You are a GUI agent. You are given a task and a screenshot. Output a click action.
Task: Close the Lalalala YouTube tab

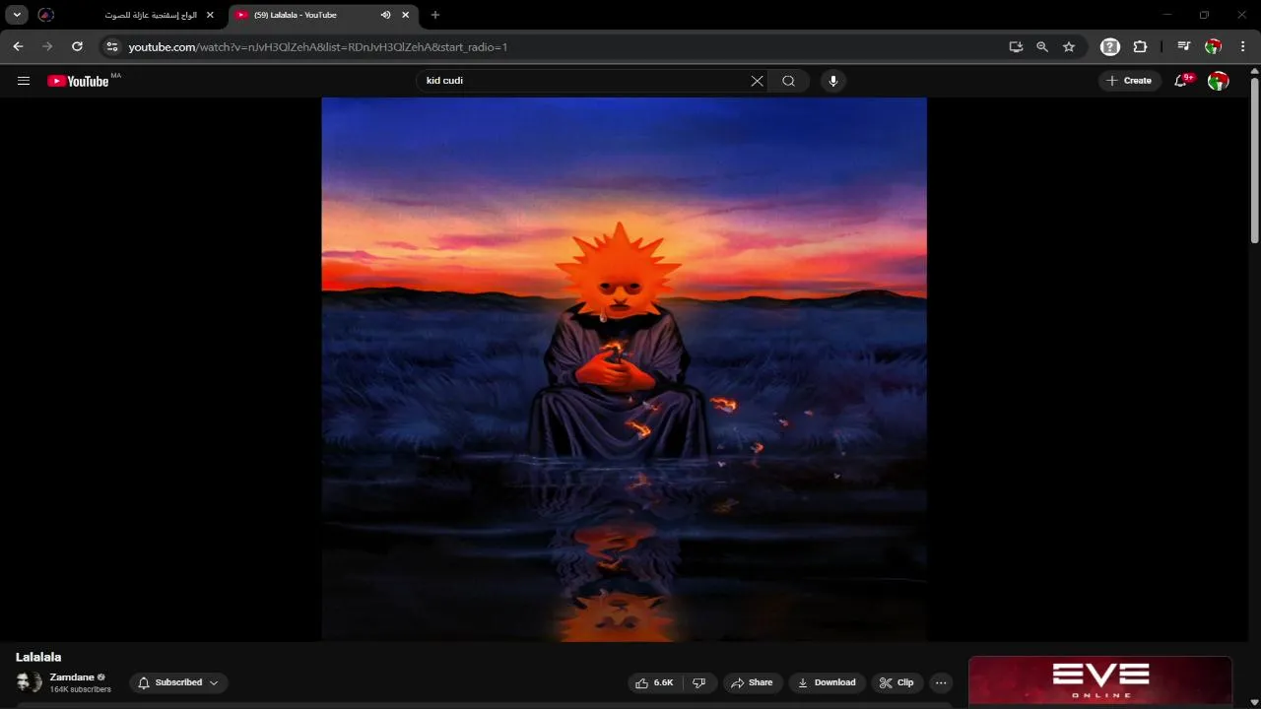[x=405, y=15]
